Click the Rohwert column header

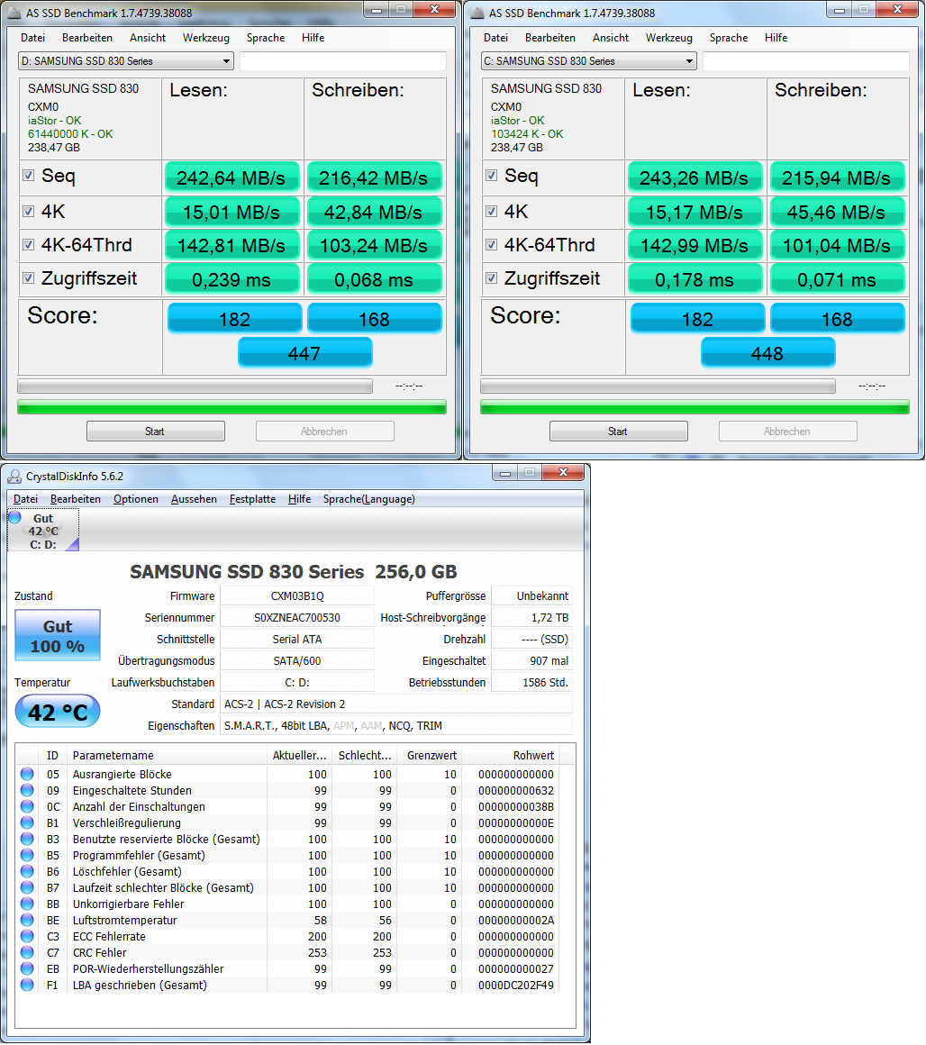point(511,755)
